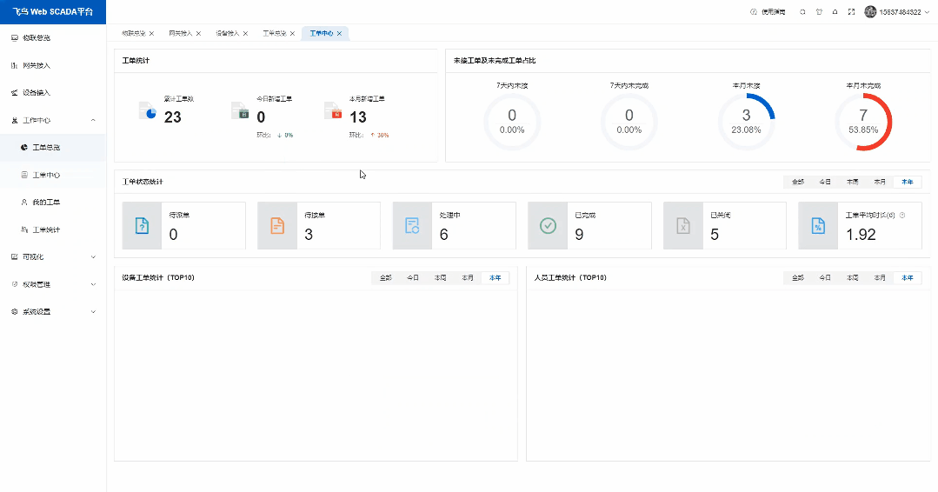Screen dimensions: 938x492
Task: Select 本月 filter in 设备工单统计
Action: 468,278
